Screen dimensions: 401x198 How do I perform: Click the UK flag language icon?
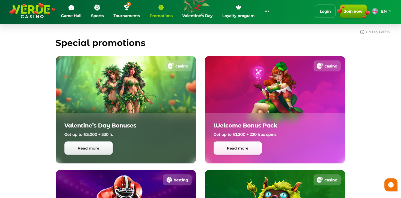click(375, 11)
